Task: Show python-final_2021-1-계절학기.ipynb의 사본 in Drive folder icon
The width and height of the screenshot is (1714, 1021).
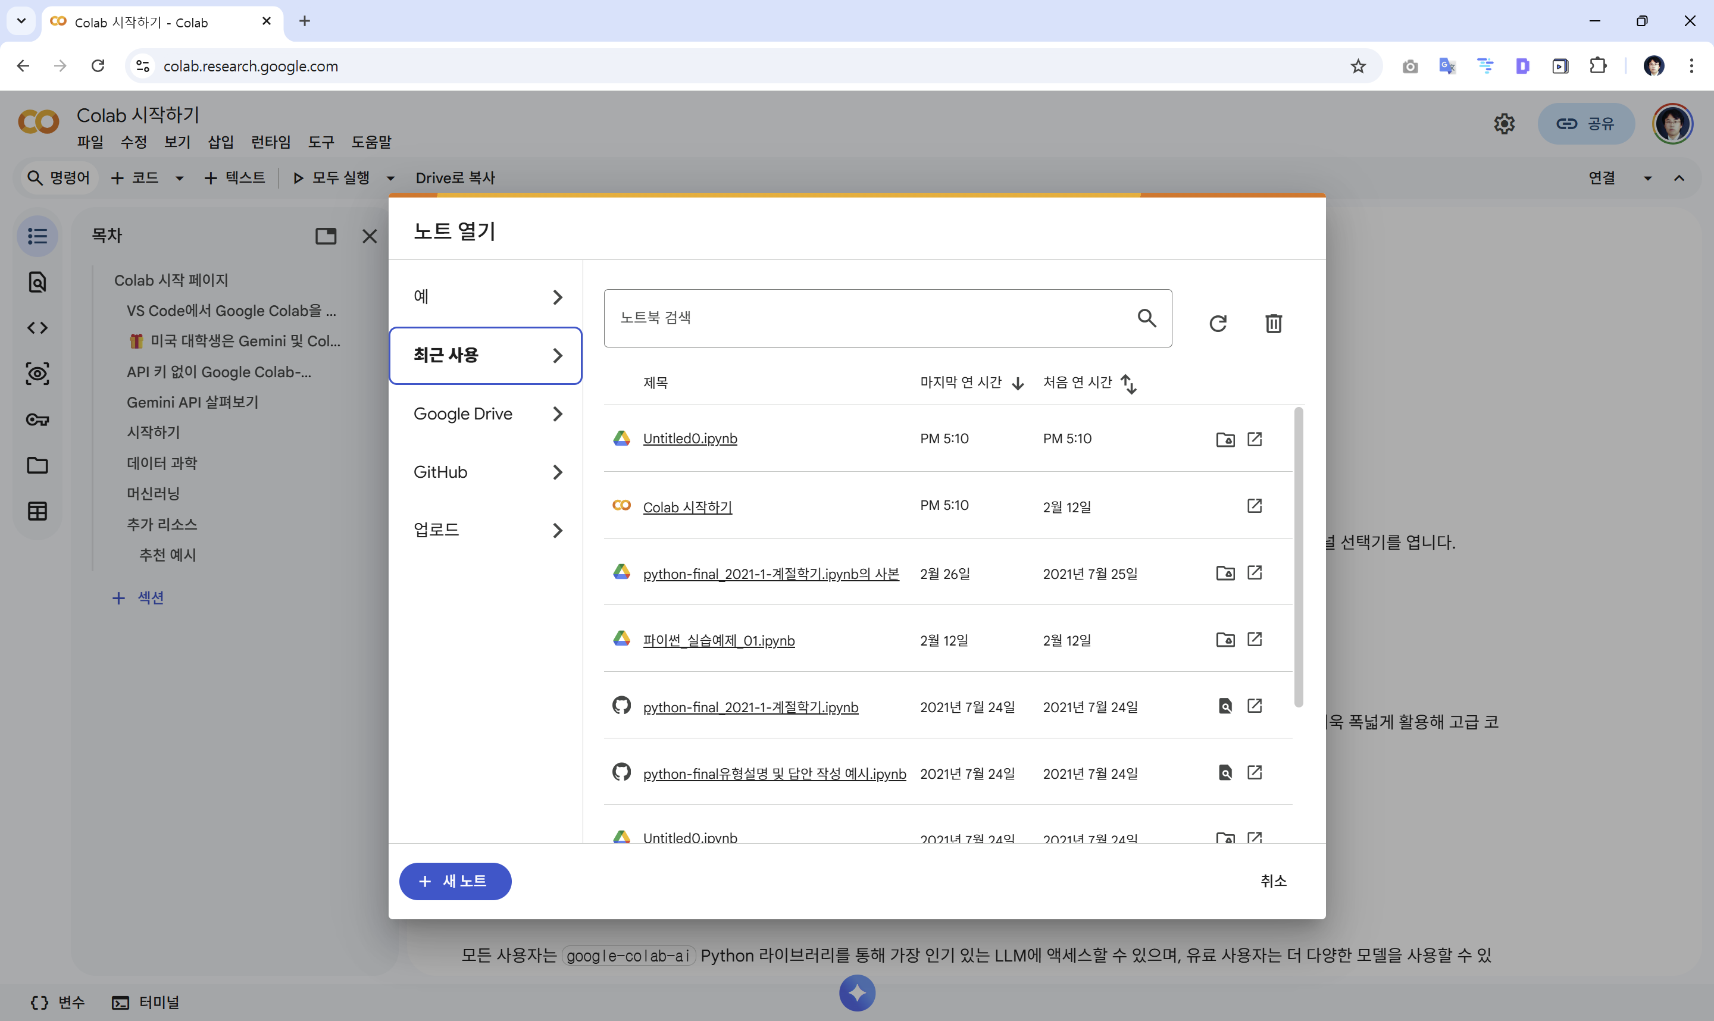Action: (1225, 573)
